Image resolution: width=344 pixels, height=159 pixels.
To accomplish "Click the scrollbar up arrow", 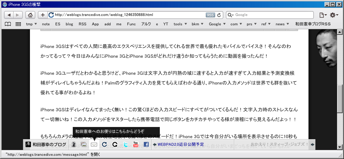I will point(340,32).
